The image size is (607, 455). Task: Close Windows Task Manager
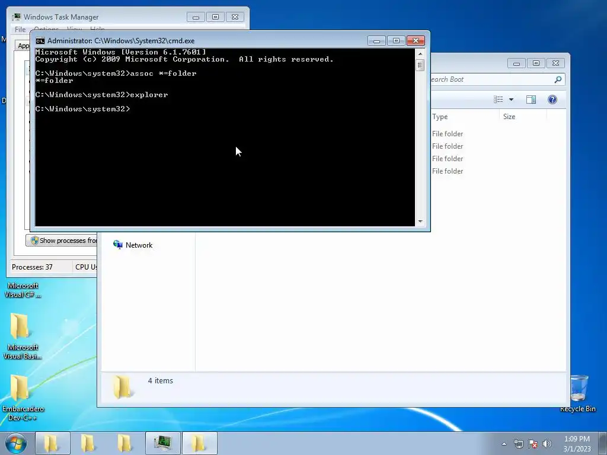(x=235, y=17)
